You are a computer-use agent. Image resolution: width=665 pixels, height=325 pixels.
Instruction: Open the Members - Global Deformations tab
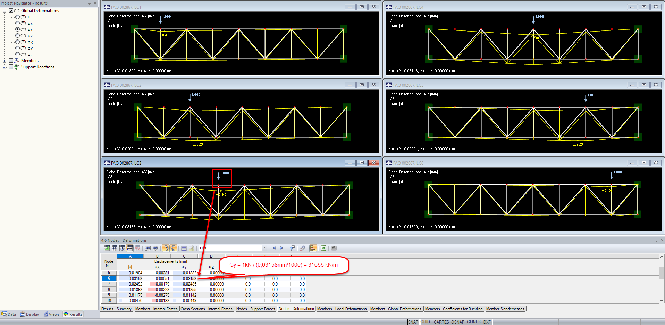pos(396,309)
